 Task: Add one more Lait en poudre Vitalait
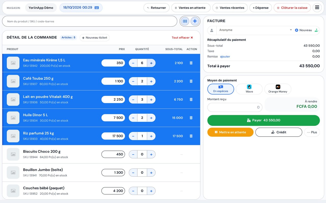[151, 99]
